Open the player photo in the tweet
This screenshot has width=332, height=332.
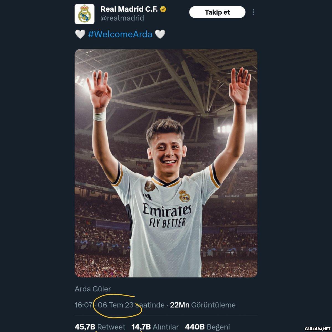(x=166, y=163)
